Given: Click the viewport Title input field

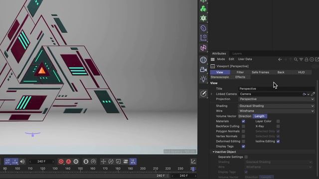Looking at the screenshot, I should 276,89.
